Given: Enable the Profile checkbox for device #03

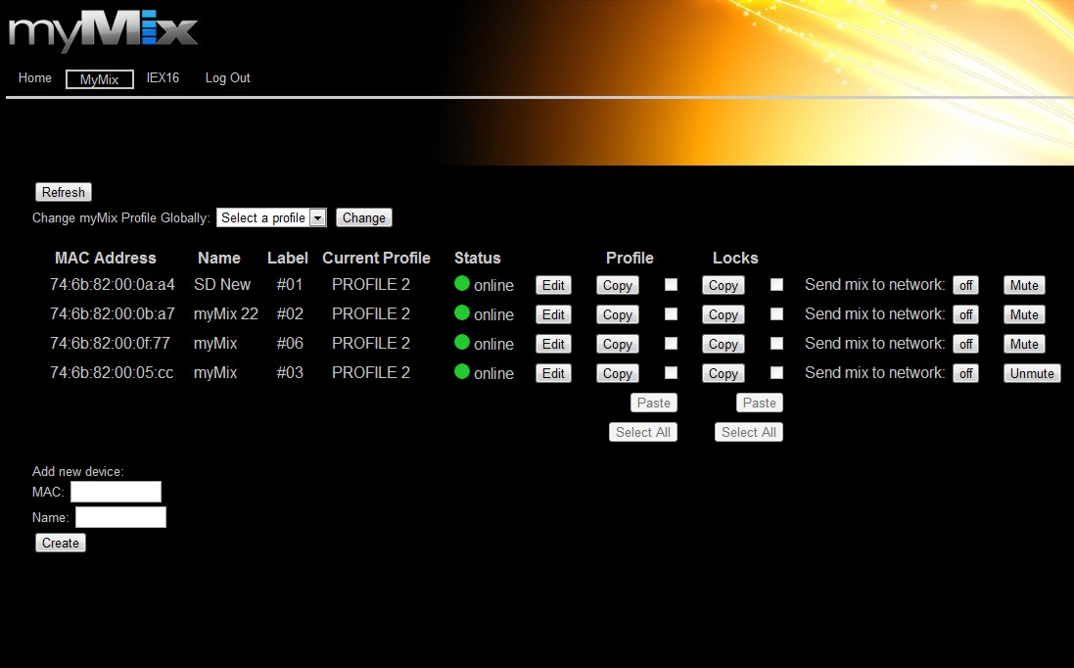Looking at the screenshot, I should [x=671, y=373].
